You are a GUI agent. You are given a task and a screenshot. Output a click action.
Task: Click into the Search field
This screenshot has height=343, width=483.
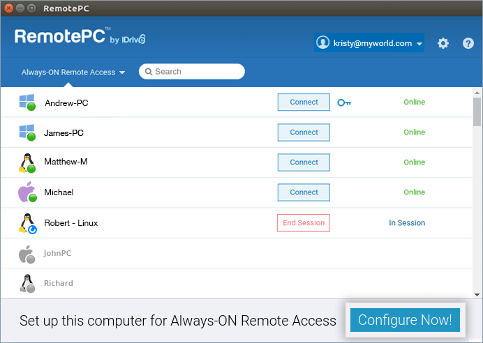click(192, 72)
